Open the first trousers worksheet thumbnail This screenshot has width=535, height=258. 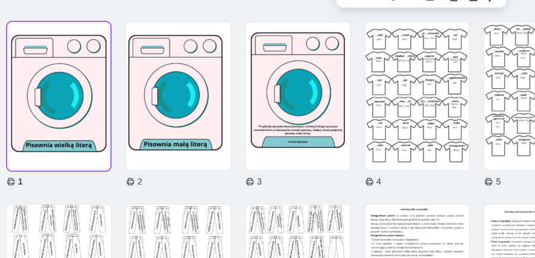tap(59, 231)
